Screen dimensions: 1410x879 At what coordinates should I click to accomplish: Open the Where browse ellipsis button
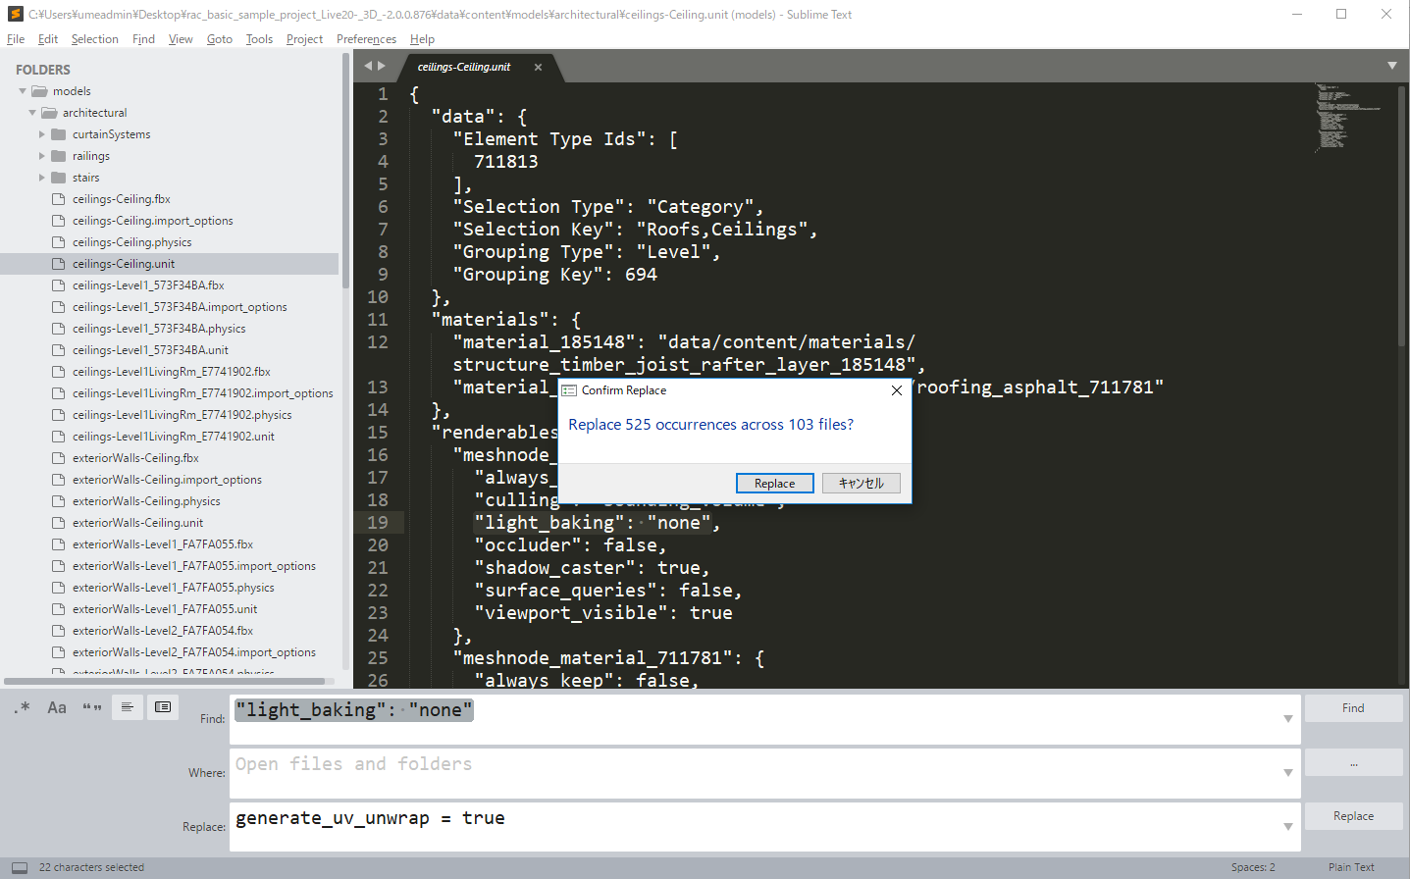(x=1353, y=763)
